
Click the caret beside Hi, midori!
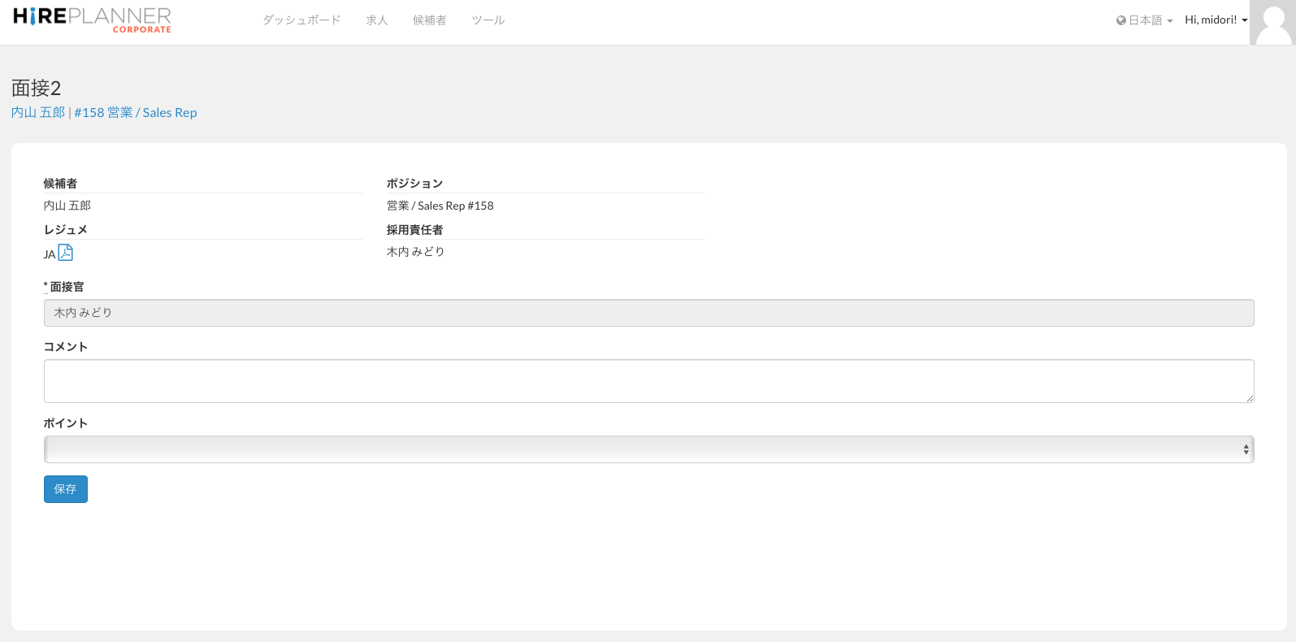[1245, 21]
